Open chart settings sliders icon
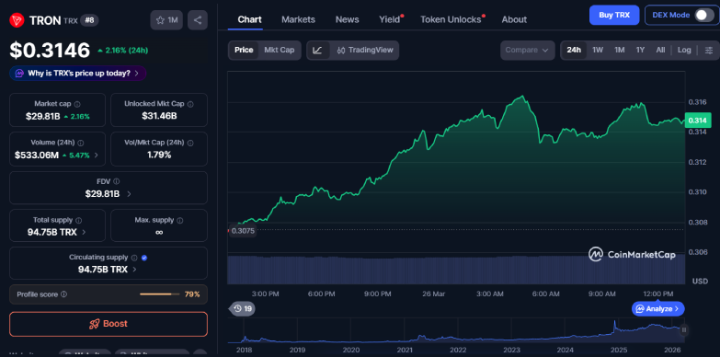 [x=710, y=50]
